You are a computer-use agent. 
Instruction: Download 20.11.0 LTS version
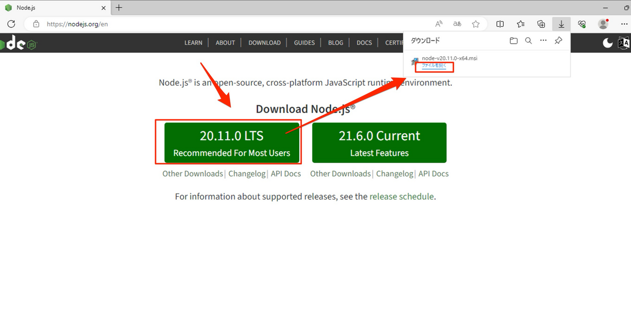(232, 143)
